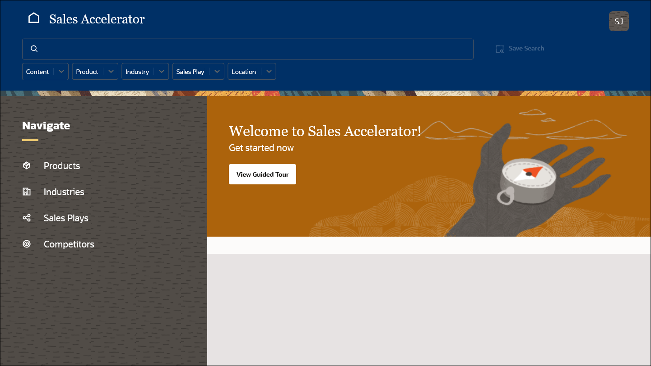This screenshot has width=651, height=366.
Task: Navigate to Products from the sidebar
Action: (62, 165)
